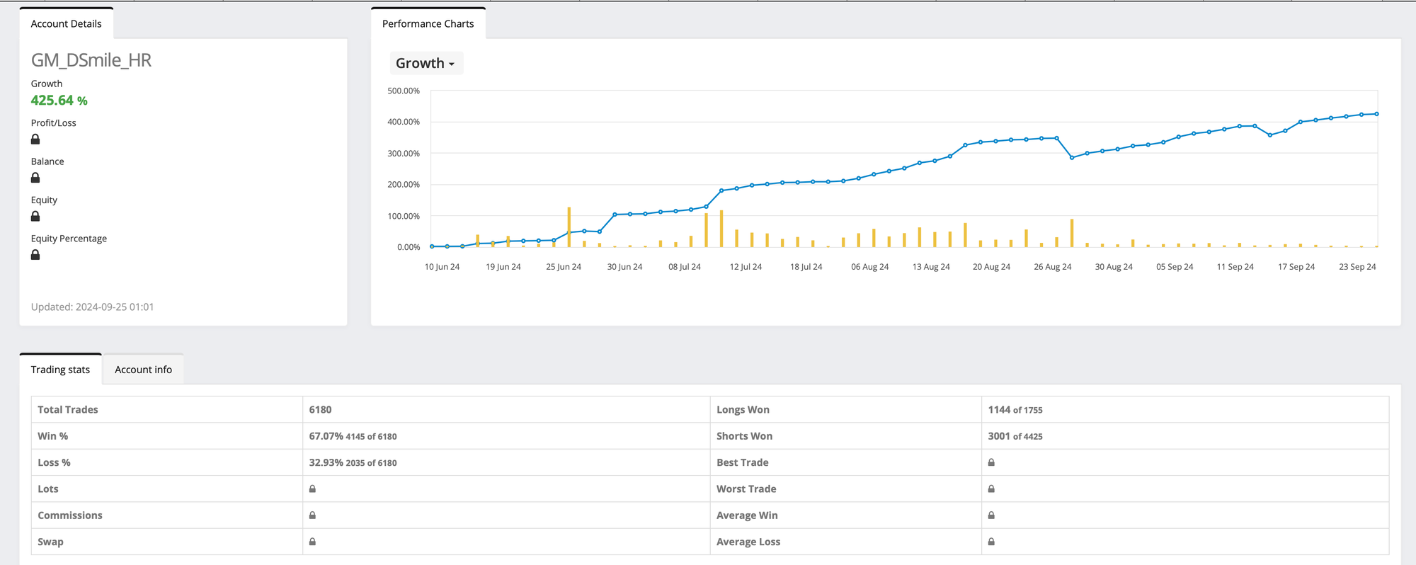The image size is (1416, 565).
Task: Click the 425.64 % growth value
Action: click(x=59, y=101)
